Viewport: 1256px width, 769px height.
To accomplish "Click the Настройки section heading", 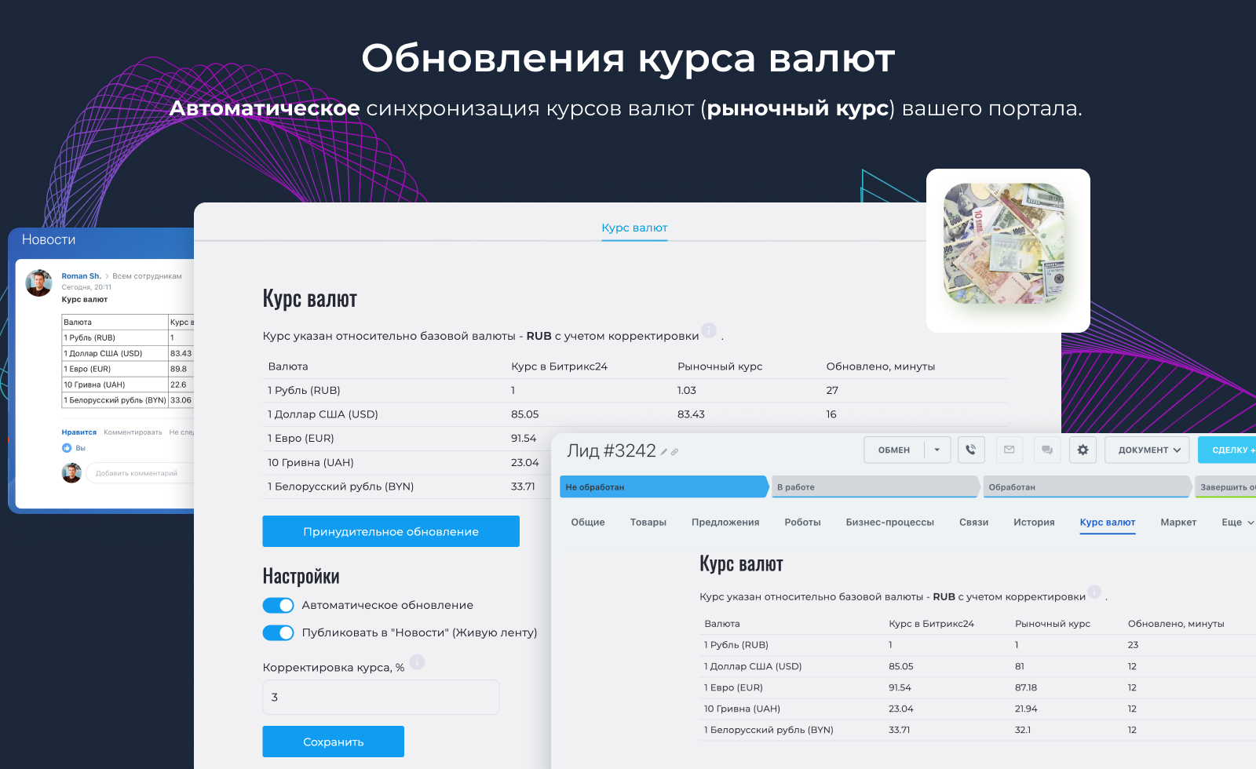I will point(301,576).
